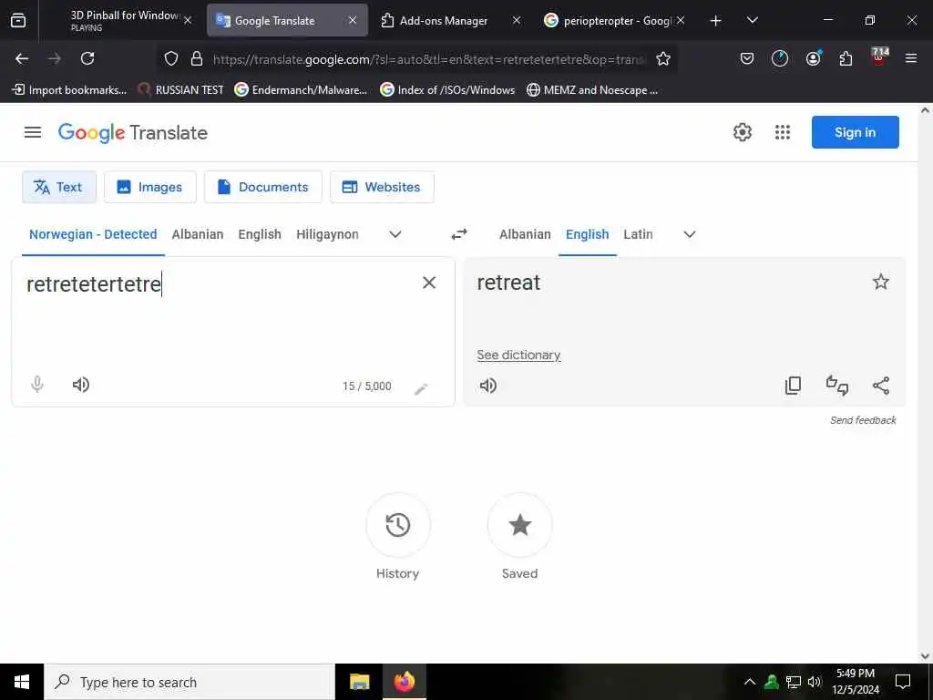This screenshot has width=933, height=700.
Task: Click the URL address bar
Action: click(x=428, y=59)
